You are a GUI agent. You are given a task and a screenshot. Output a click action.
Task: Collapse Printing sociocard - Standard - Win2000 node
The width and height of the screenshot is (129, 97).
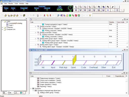point(38,28)
